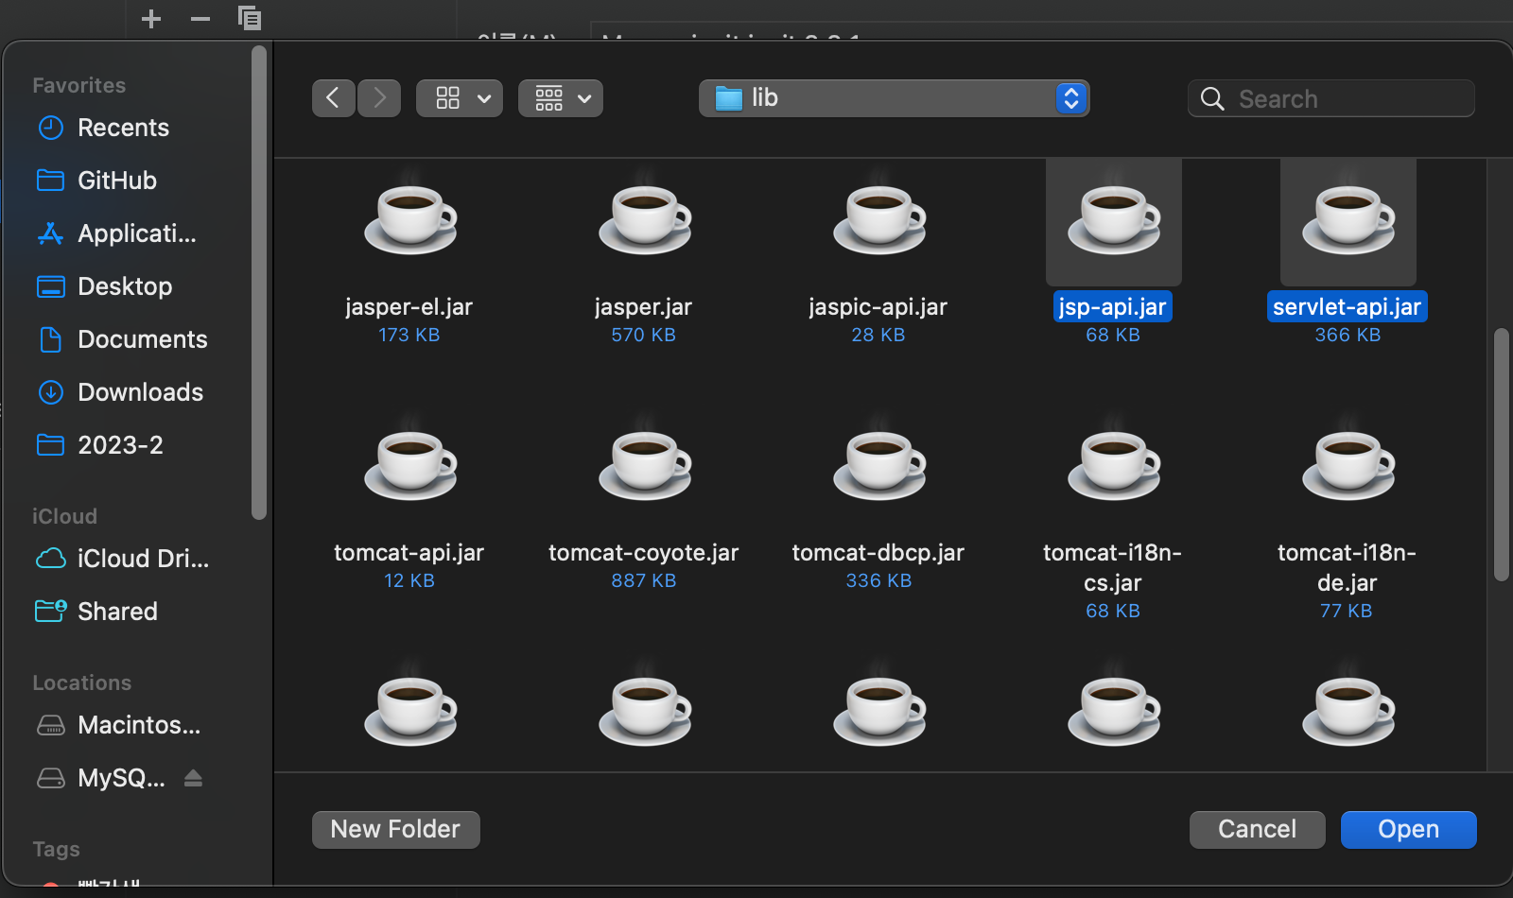Click the jaspic-api.jar file name
Screen dimensions: 1513x898
(878, 307)
